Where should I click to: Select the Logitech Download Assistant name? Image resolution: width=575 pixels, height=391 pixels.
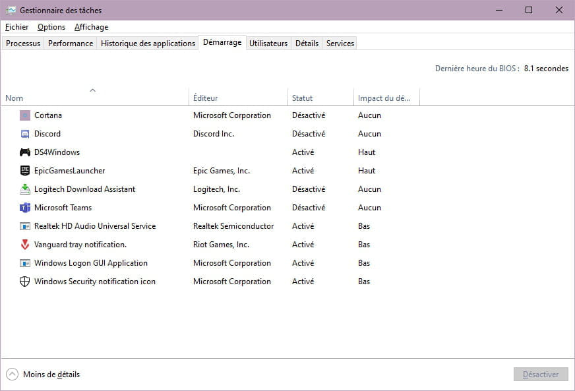tap(84, 189)
